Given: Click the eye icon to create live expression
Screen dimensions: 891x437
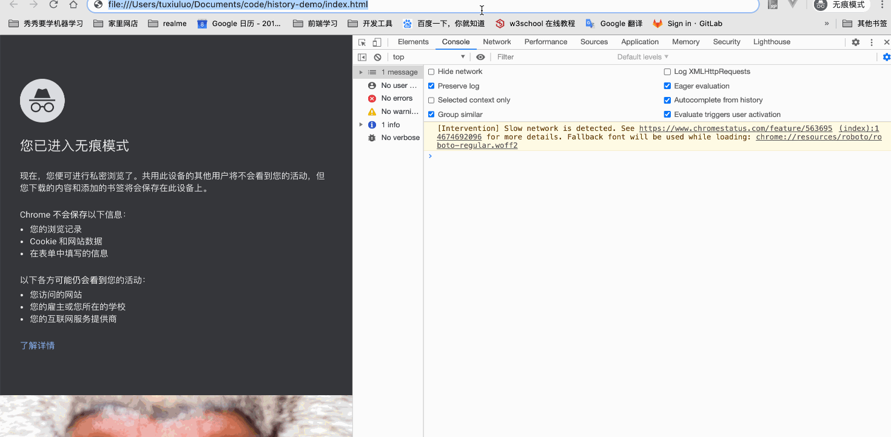Looking at the screenshot, I should click(x=480, y=56).
